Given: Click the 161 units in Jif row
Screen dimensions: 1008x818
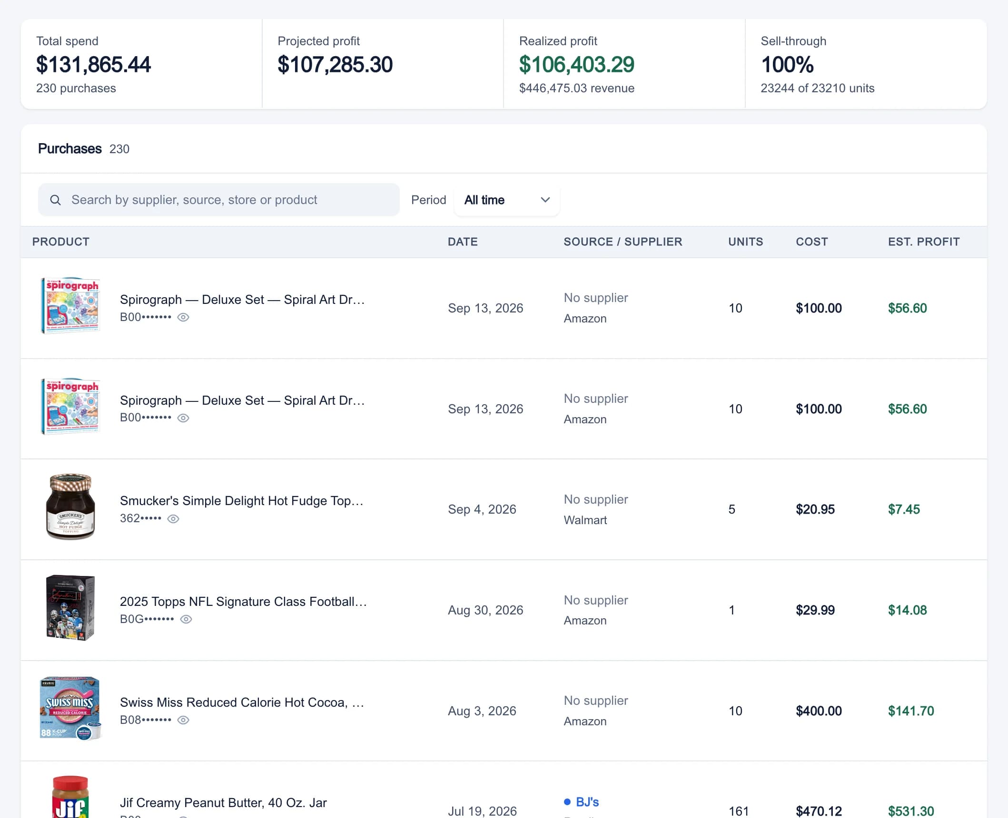Looking at the screenshot, I should (x=739, y=811).
